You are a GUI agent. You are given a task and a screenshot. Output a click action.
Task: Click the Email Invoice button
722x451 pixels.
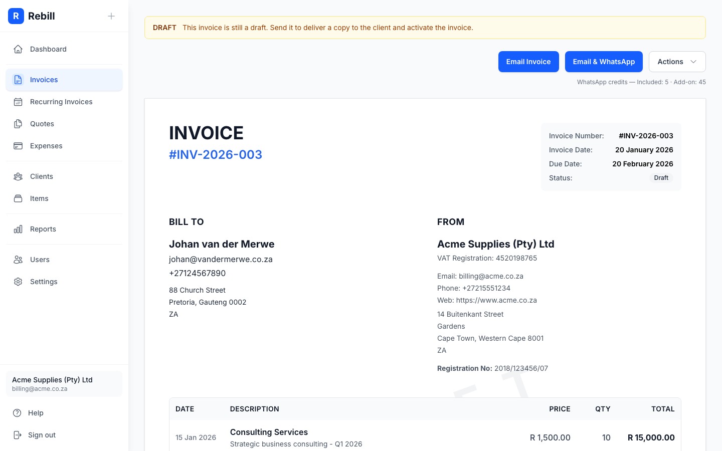click(528, 62)
